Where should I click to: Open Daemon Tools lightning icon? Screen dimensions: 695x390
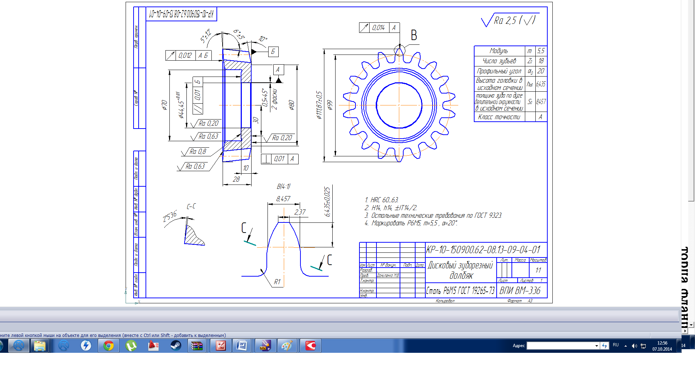(x=86, y=346)
